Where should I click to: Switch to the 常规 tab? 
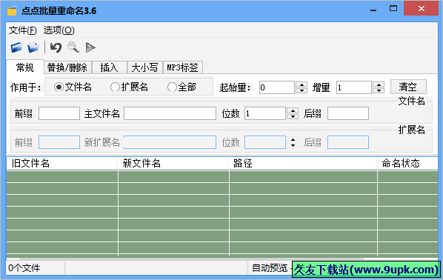[25, 67]
